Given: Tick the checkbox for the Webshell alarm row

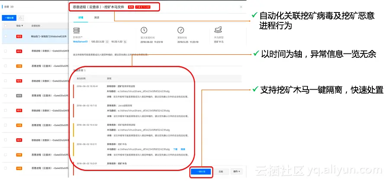Looking at the screenshot, I should click(6, 36).
